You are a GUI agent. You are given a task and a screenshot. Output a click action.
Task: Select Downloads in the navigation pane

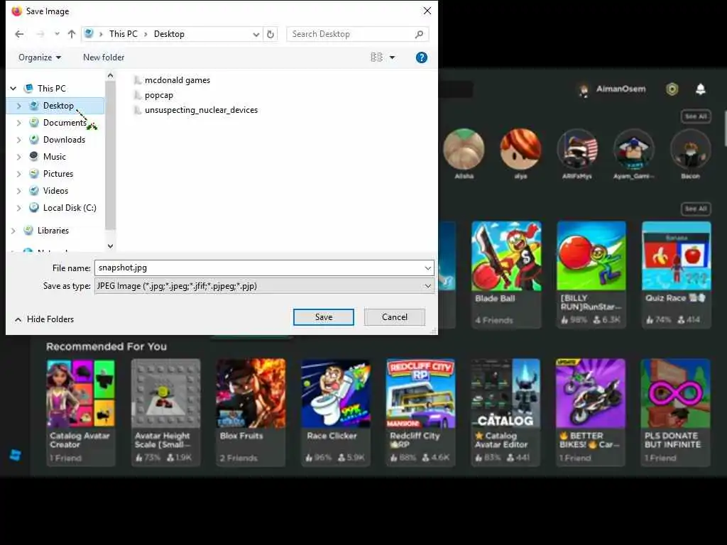tap(64, 140)
